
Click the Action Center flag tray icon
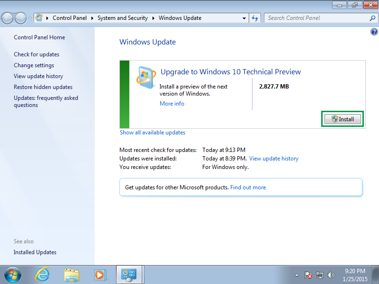coord(308,275)
